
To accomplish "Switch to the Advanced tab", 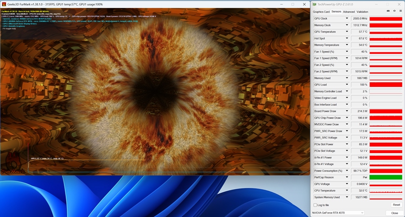I will click(x=349, y=12).
